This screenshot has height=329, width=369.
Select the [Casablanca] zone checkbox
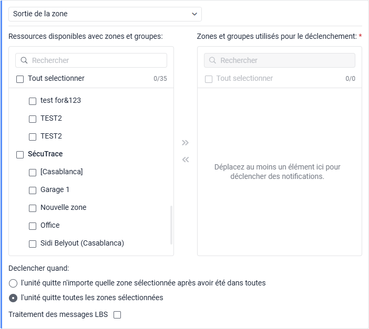tap(33, 172)
